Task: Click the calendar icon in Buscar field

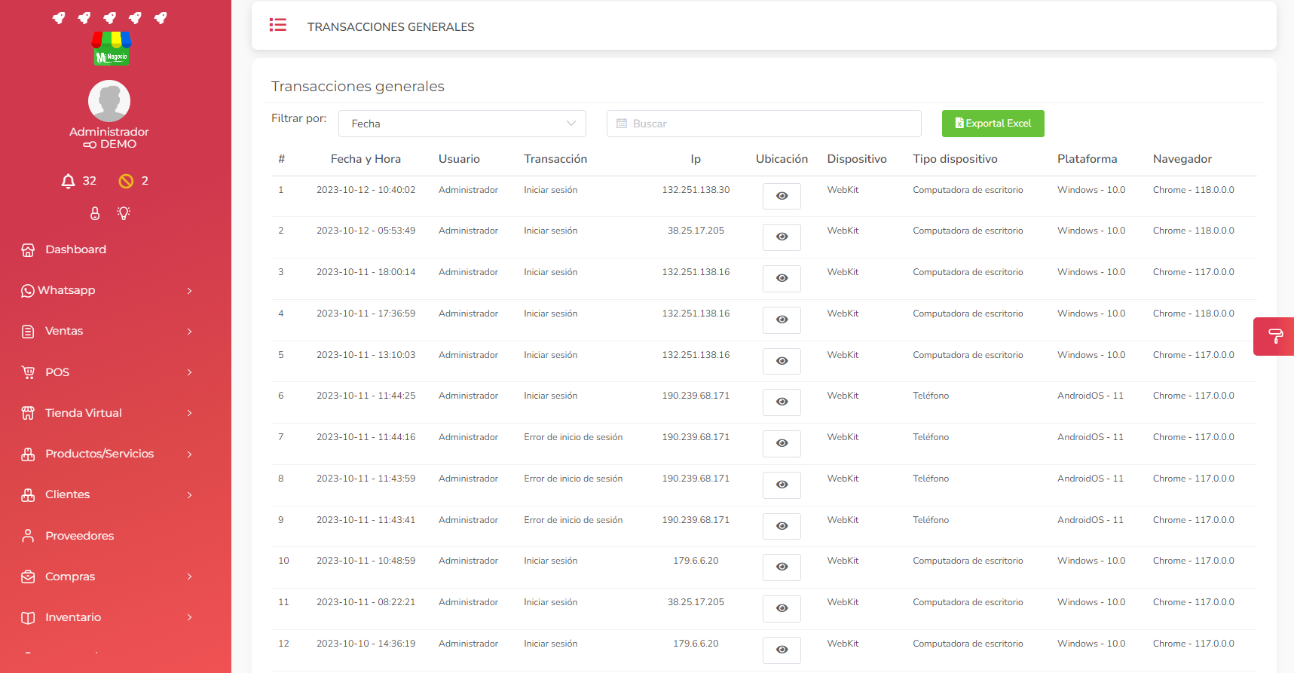Action: 622,124
